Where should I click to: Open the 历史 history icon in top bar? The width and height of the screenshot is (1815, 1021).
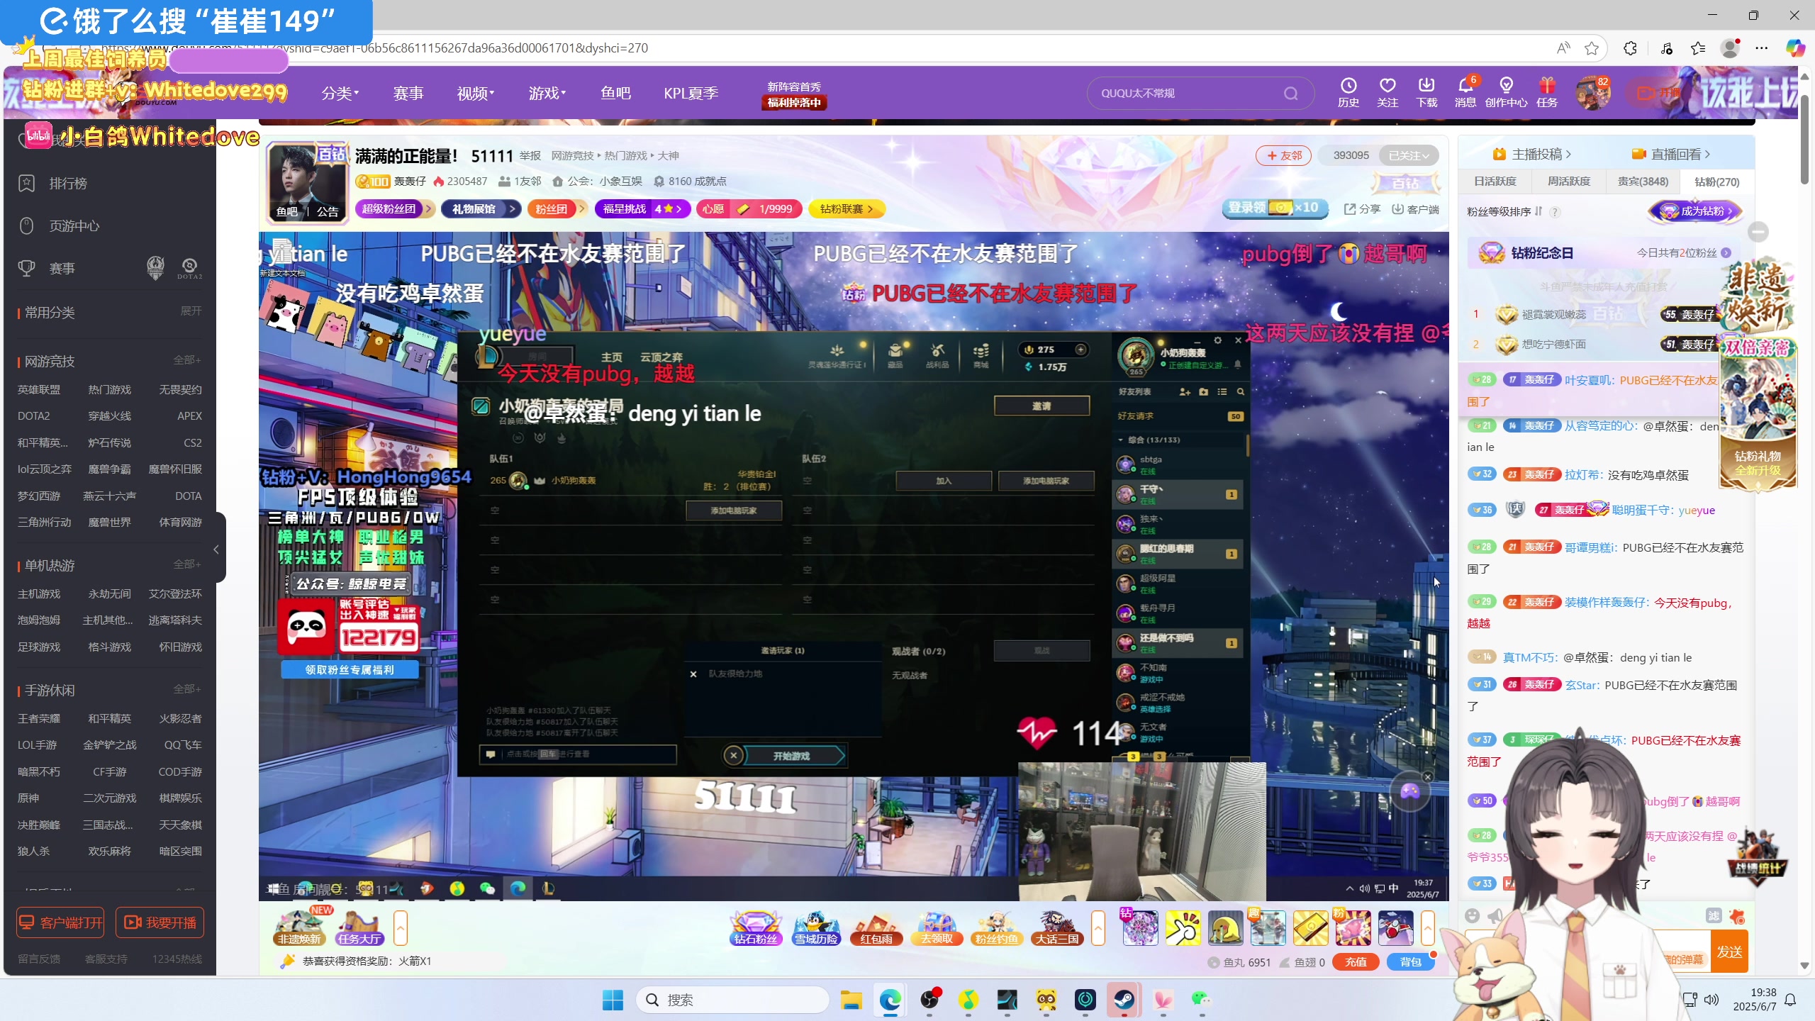point(1348,93)
